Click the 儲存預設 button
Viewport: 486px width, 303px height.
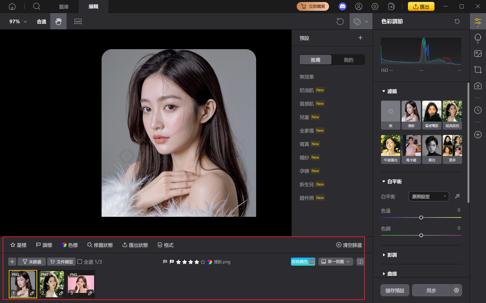[395, 290]
